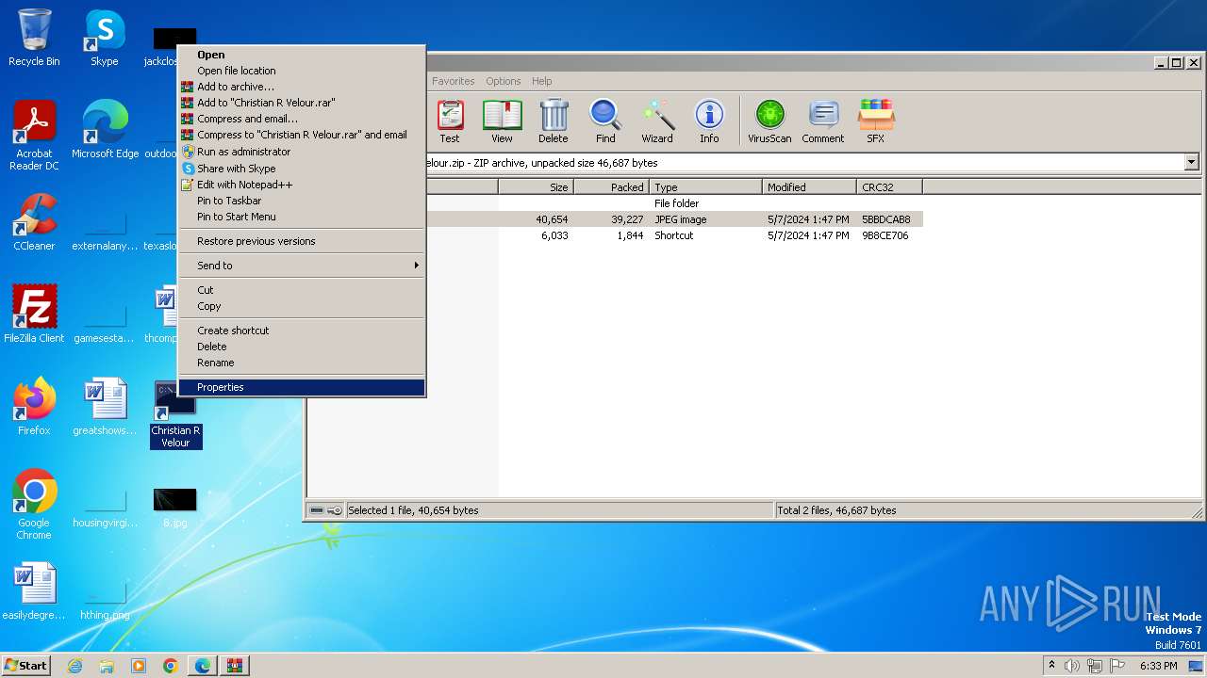Select the Recycle Bin desktop icon

(34, 39)
